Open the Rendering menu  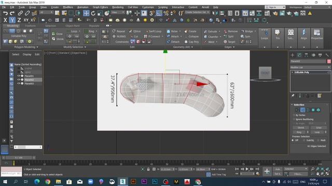coord(118,7)
